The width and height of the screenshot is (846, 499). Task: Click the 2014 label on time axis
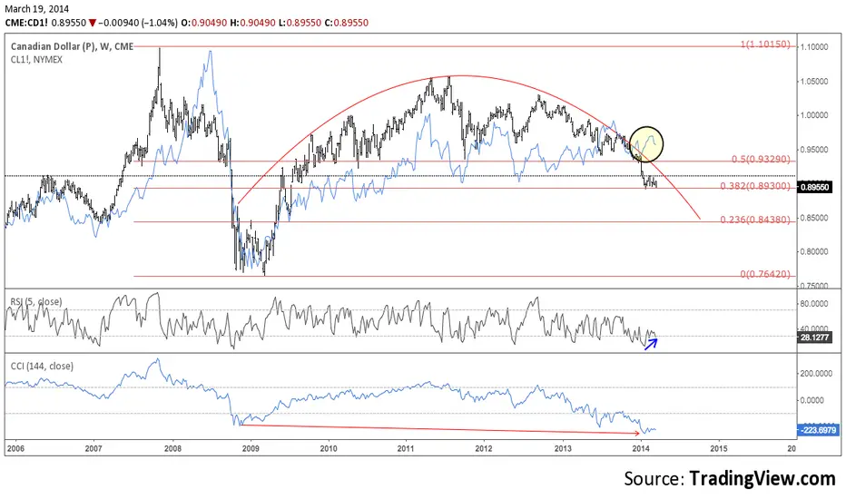pyautogui.click(x=641, y=448)
